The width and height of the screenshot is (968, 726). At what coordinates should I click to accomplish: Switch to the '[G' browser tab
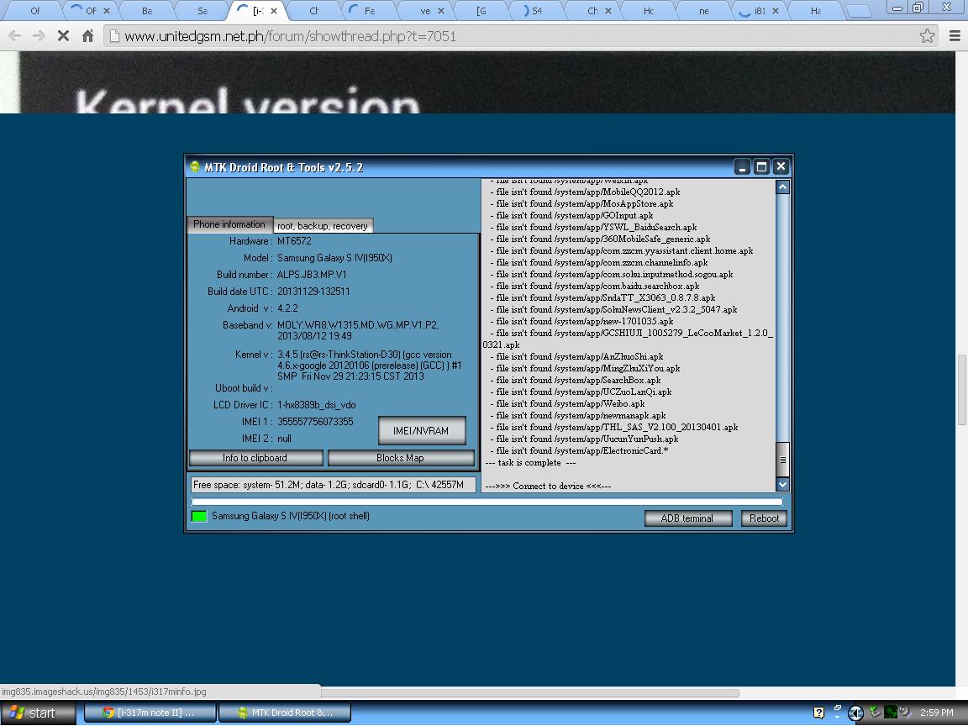point(481,10)
